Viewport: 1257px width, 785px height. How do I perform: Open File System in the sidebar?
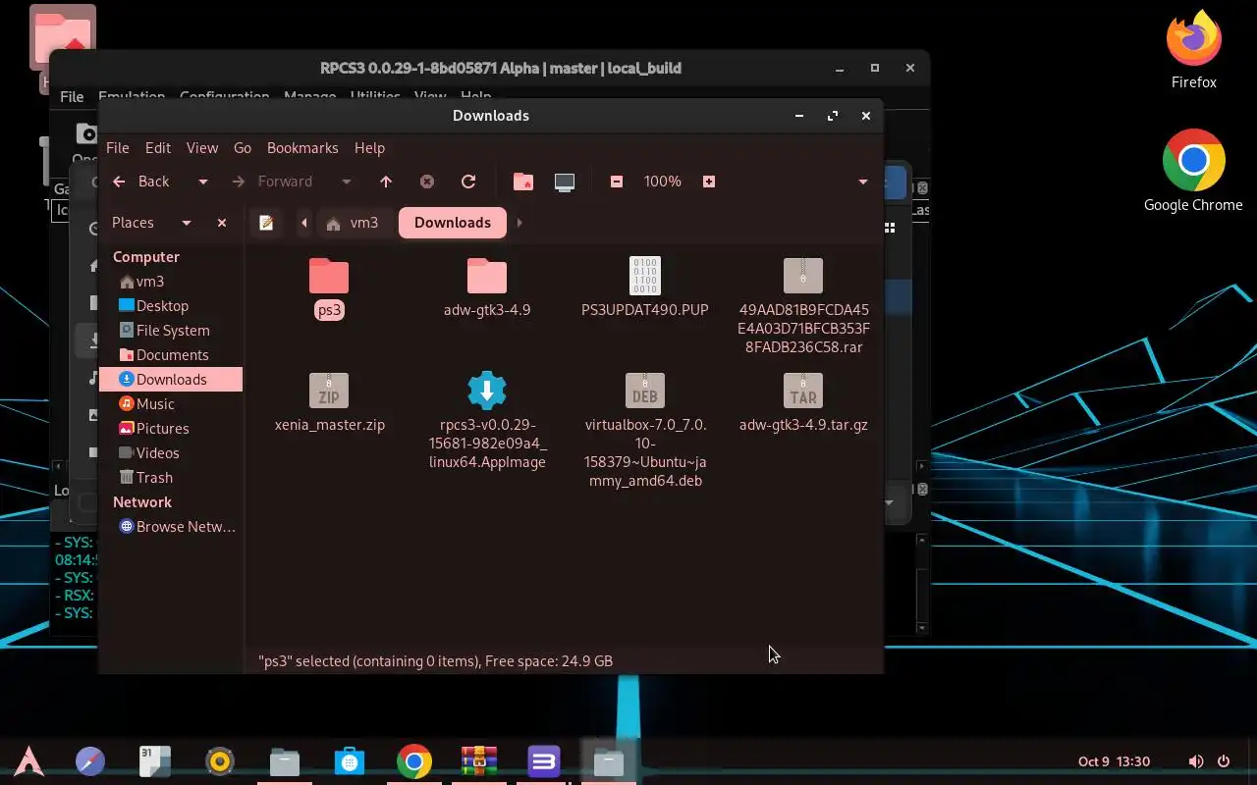(x=171, y=331)
